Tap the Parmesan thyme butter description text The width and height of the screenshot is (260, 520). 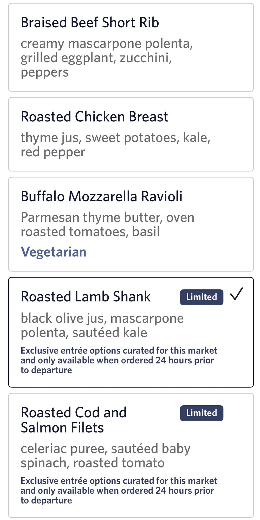tap(107, 224)
